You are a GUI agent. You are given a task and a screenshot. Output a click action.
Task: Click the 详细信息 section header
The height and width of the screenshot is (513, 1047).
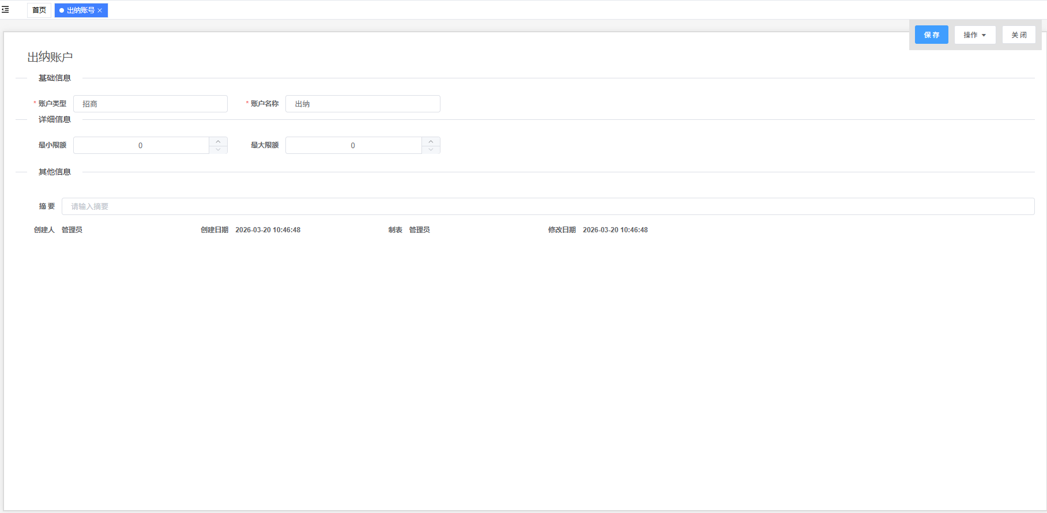click(x=55, y=120)
